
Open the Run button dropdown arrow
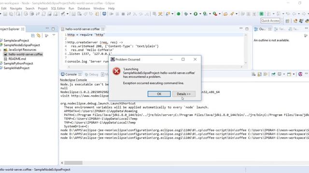tap(200, 14)
